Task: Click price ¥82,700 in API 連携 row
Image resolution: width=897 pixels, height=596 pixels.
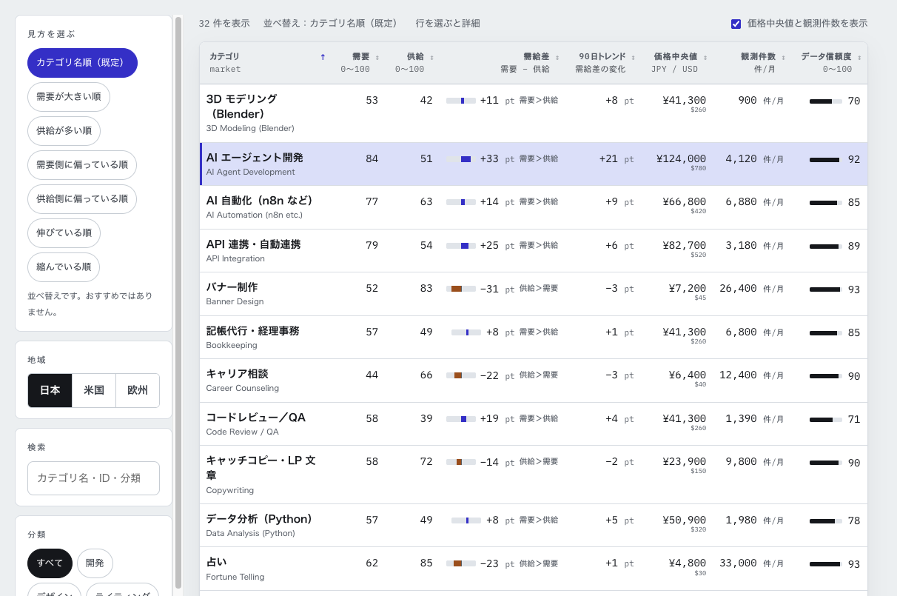Action: (x=685, y=245)
